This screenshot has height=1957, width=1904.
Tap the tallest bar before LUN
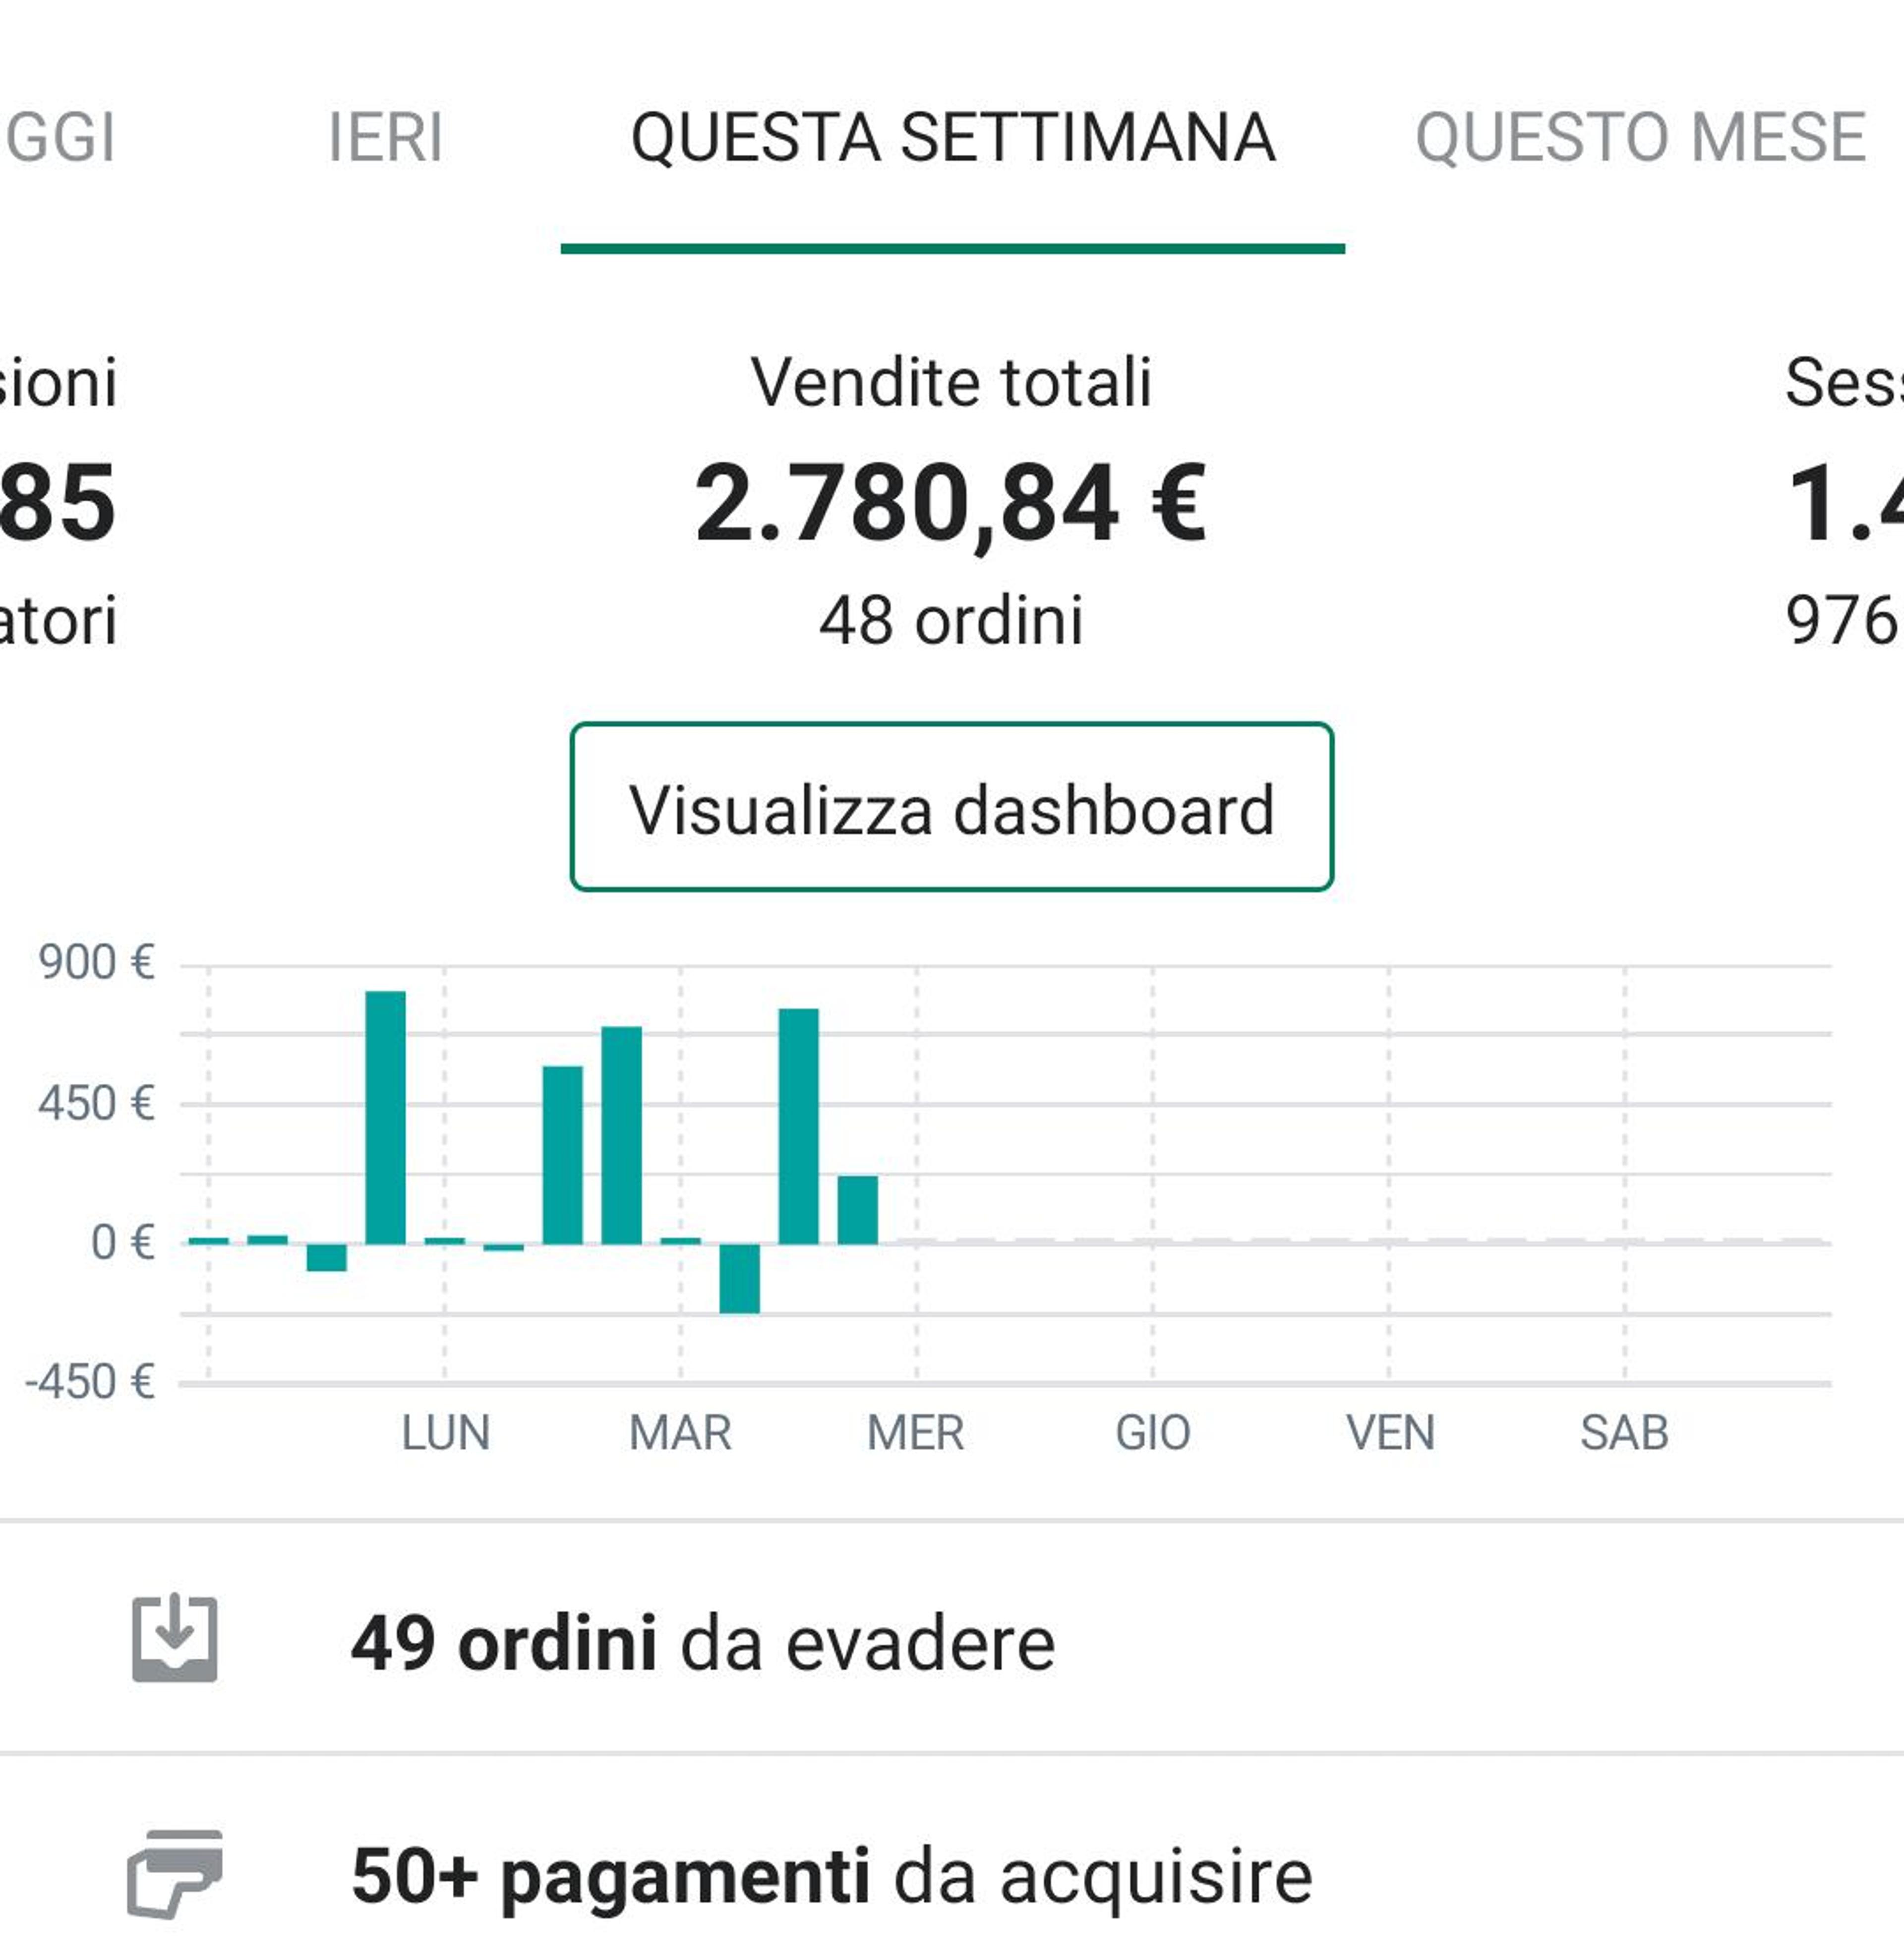385,1117
